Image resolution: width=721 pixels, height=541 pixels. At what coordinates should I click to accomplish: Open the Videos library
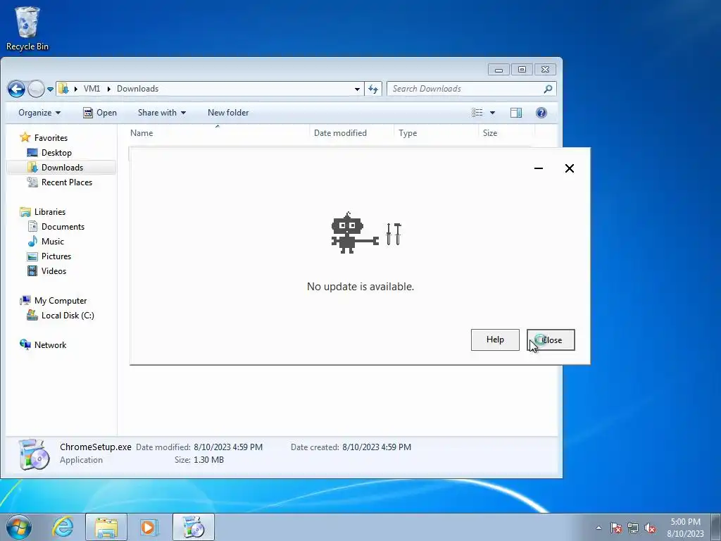tap(54, 271)
